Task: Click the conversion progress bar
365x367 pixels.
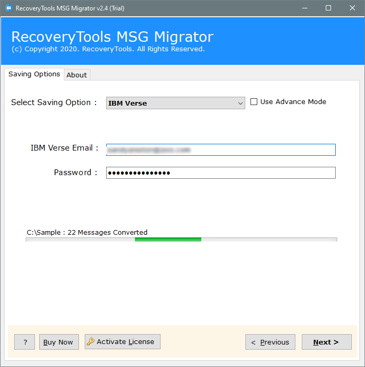Action: point(181,239)
